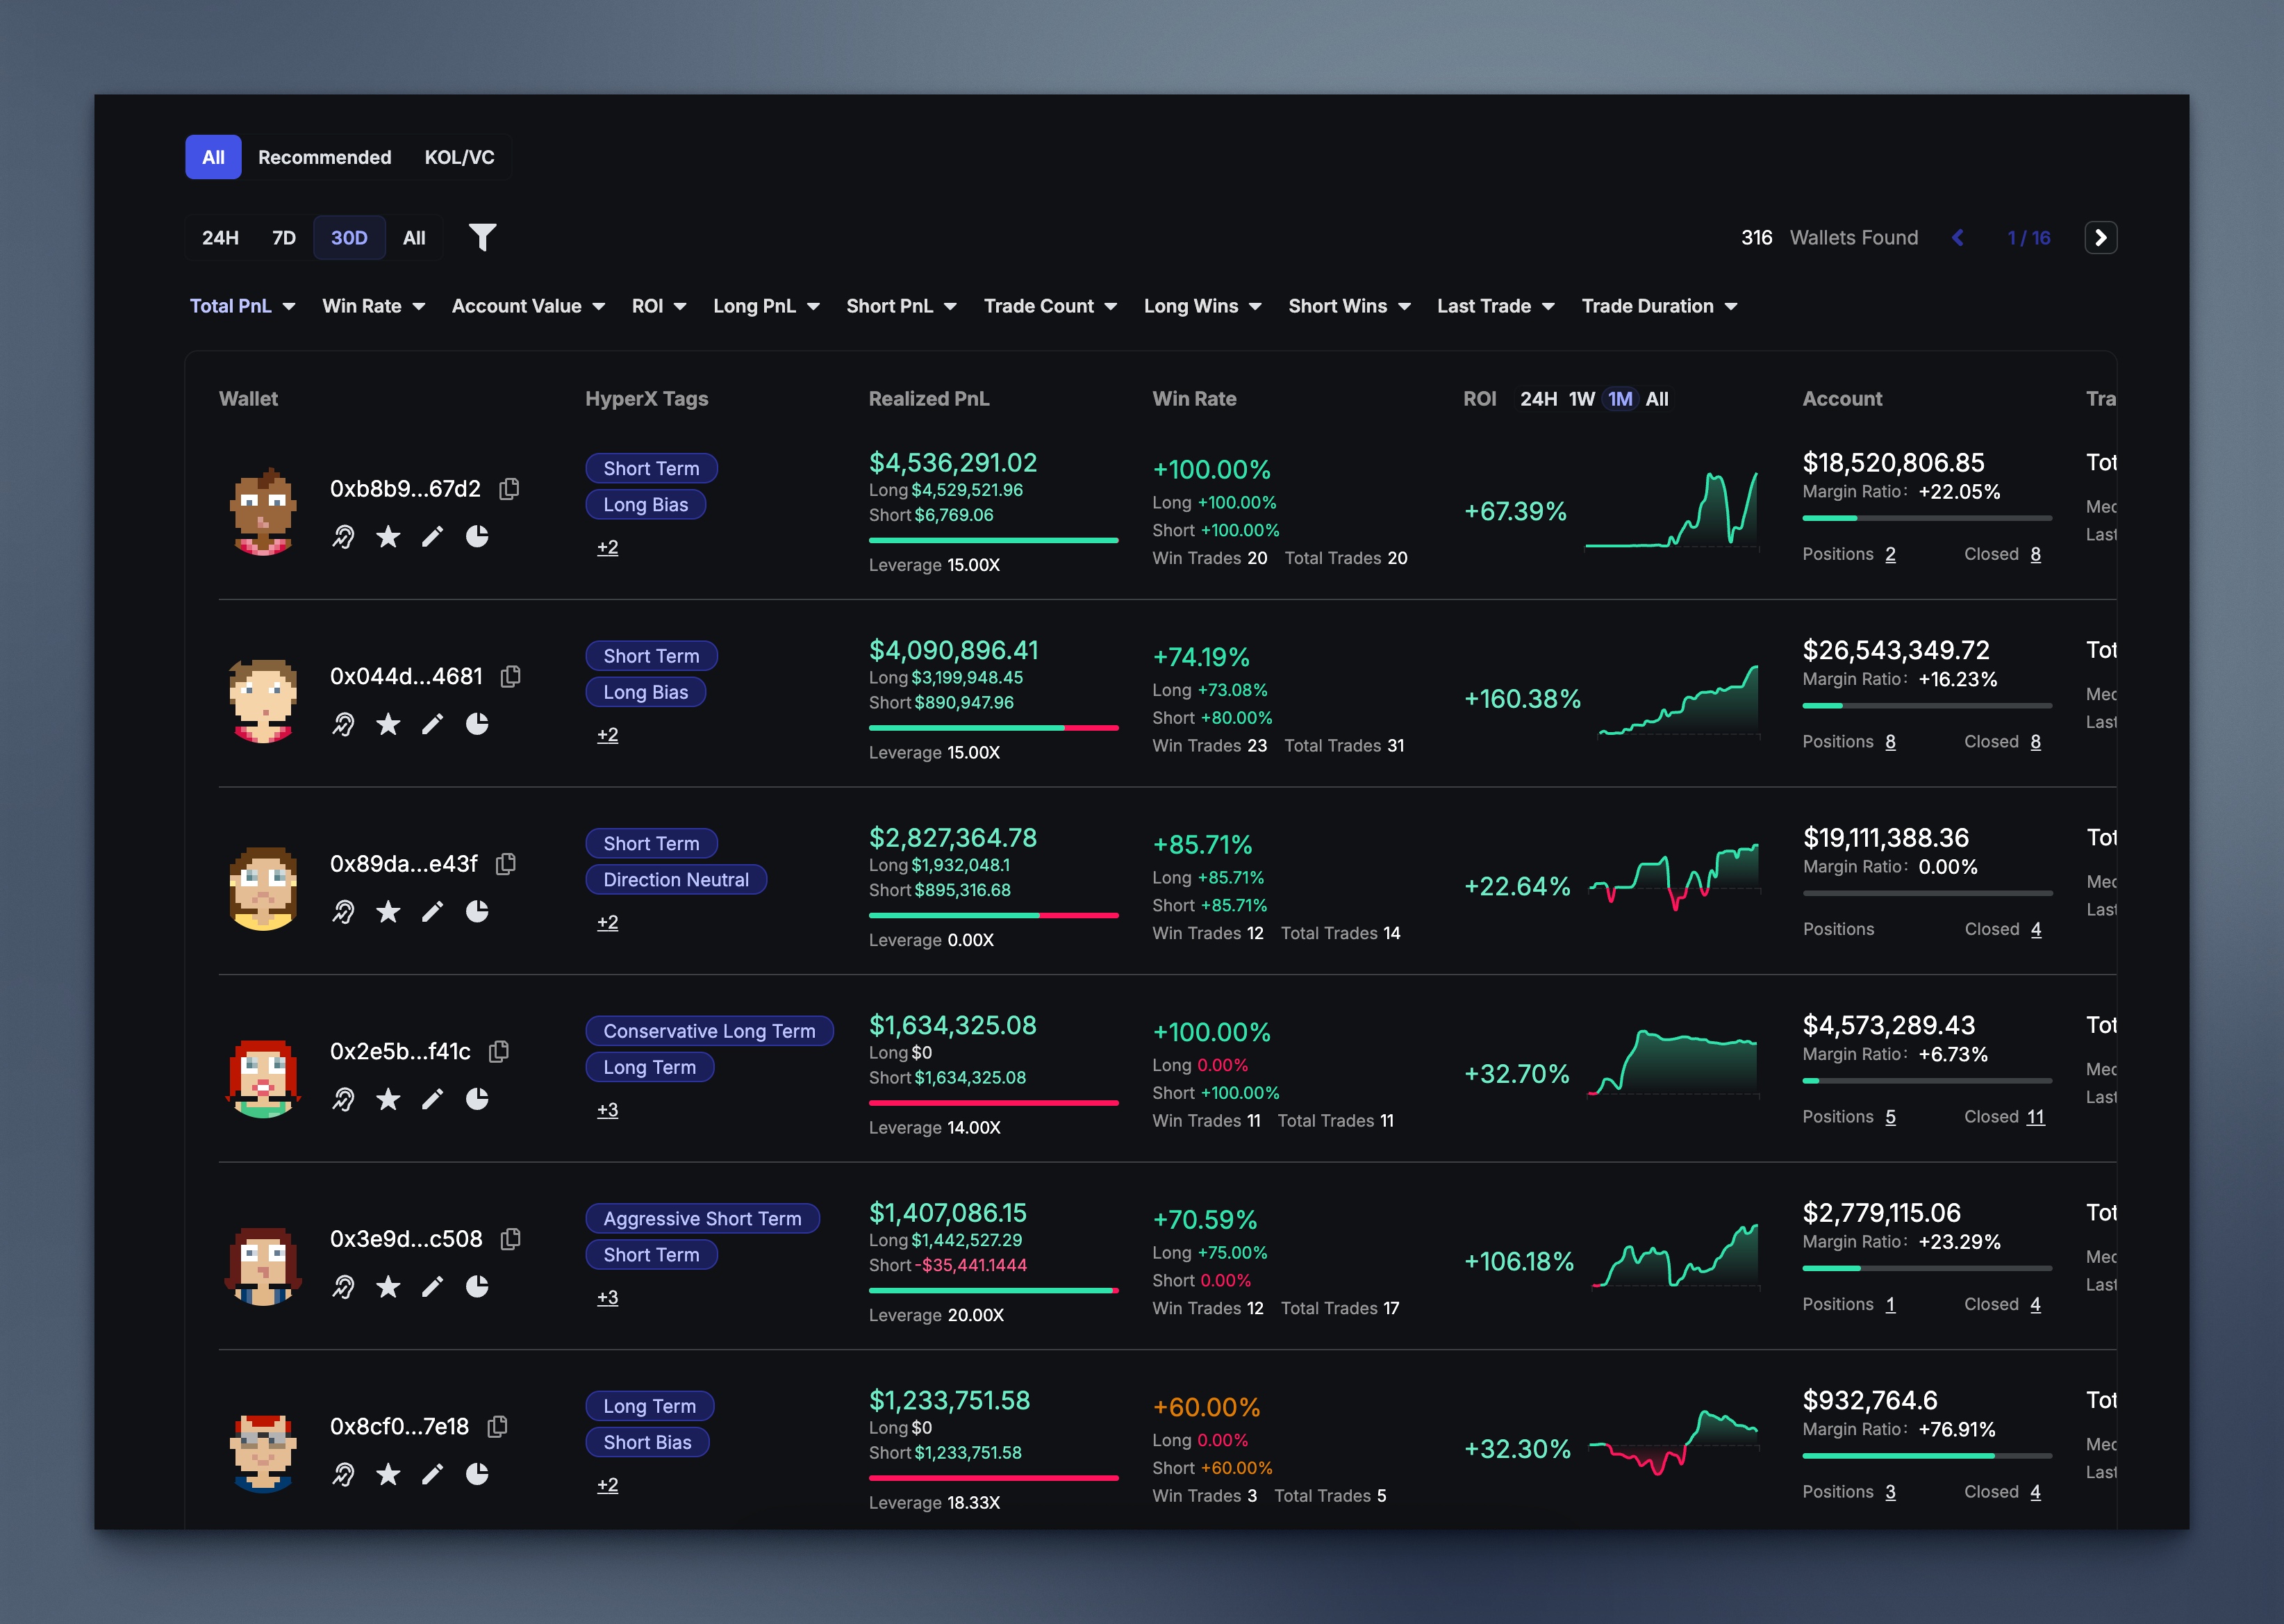Show +2 more tags for 0xb8b9...67d2
The width and height of the screenshot is (2284, 1624).
pyautogui.click(x=607, y=547)
